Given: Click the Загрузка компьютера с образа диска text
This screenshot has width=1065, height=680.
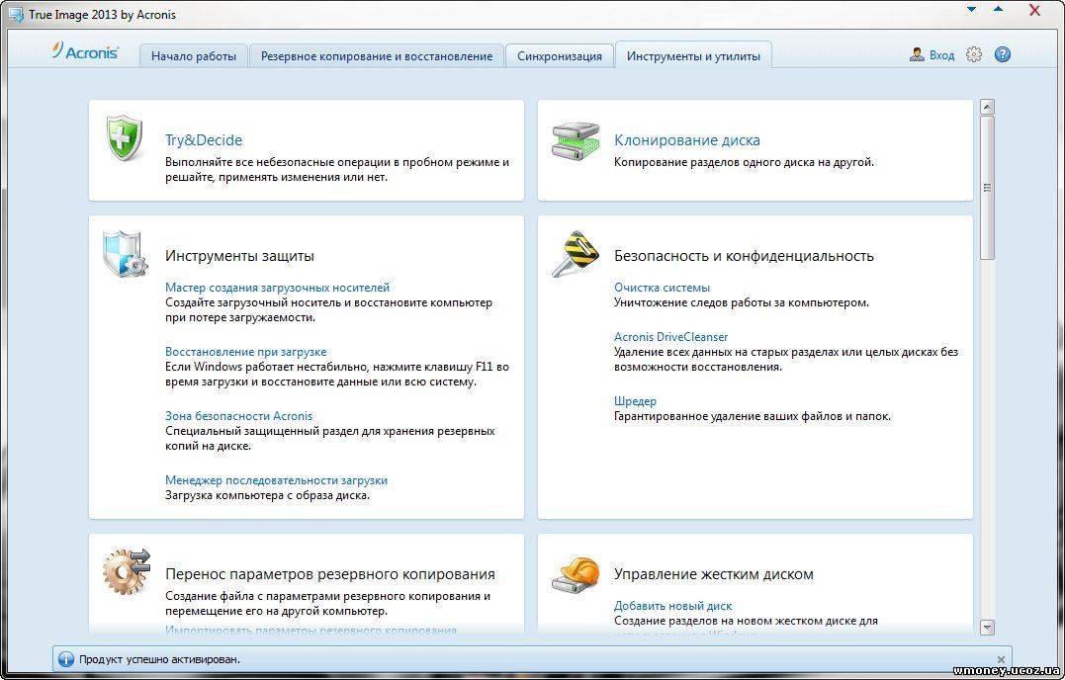Looking at the screenshot, I should click(268, 495).
